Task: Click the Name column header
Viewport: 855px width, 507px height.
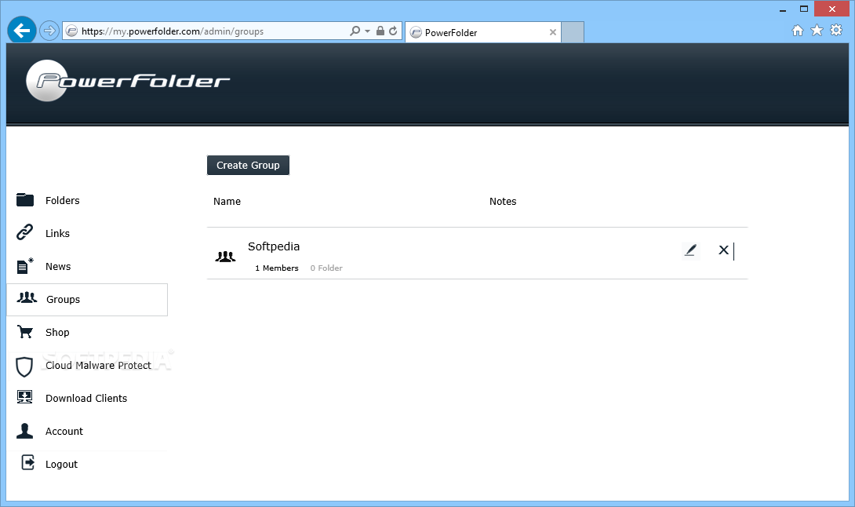Action: [x=227, y=202]
